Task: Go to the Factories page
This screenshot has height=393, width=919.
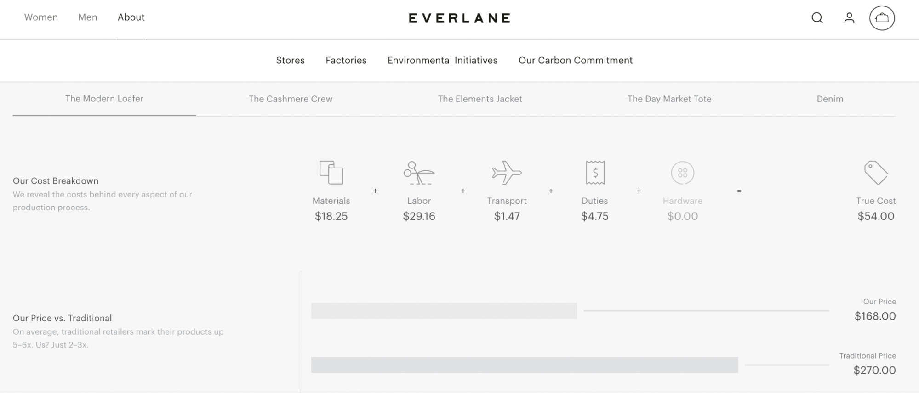Action: click(x=346, y=60)
